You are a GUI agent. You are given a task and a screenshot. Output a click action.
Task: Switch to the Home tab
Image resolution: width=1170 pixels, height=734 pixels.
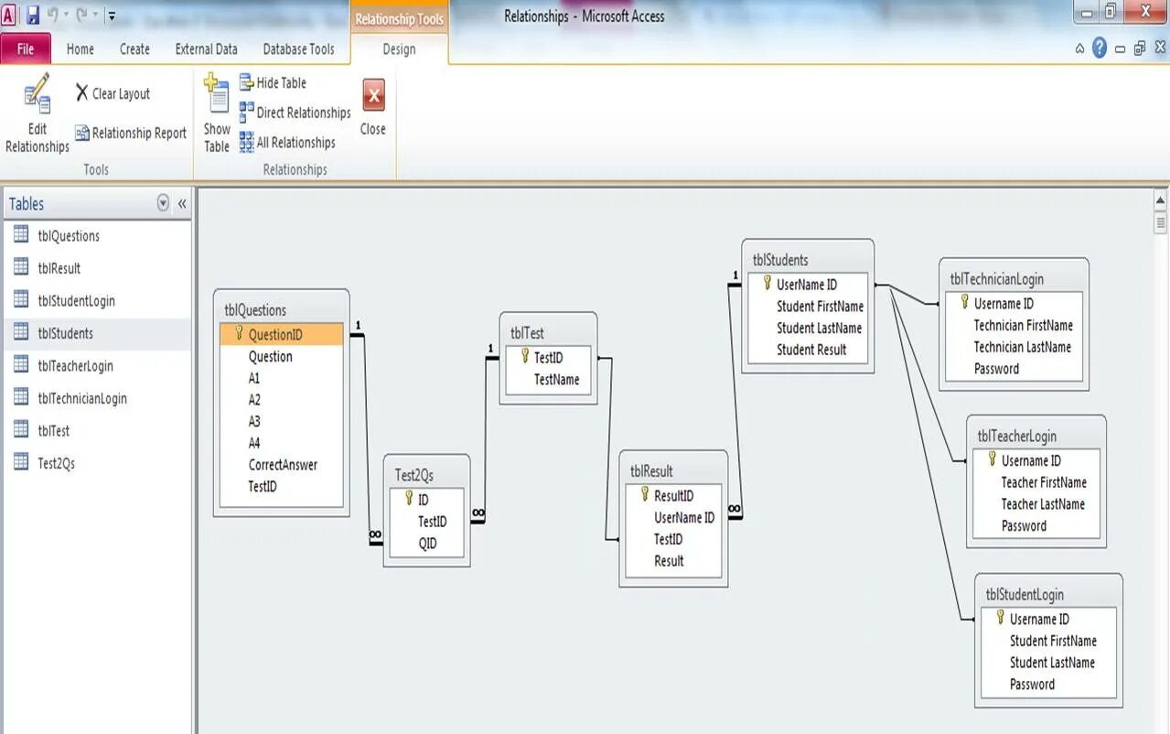coord(81,49)
